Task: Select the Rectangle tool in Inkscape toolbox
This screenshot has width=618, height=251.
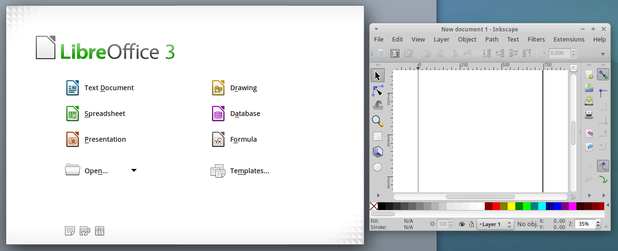Action: point(377,136)
